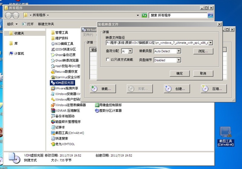Screen dimensions: 242x169
Task: Select 用键盘控制鼠标 shortcut icon
Action: pos(97,105)
